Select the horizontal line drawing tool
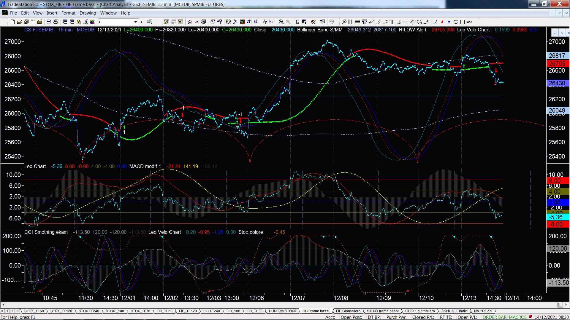Screen dimensions: 570x320 [358, 22]
